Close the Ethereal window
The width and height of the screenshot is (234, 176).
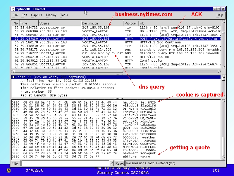[223, 9]
